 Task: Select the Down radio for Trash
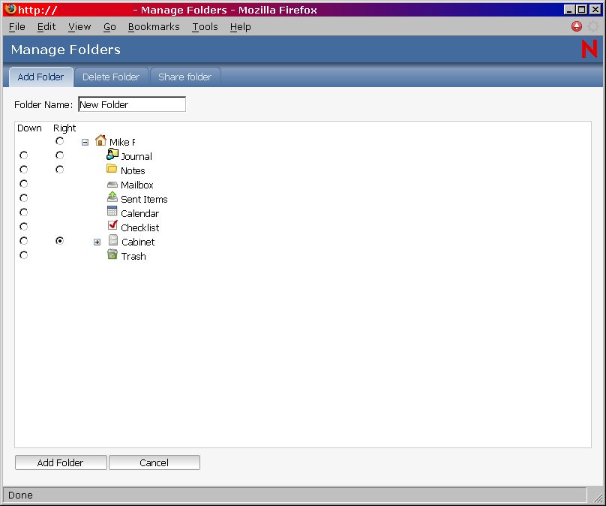pos(23,255)
